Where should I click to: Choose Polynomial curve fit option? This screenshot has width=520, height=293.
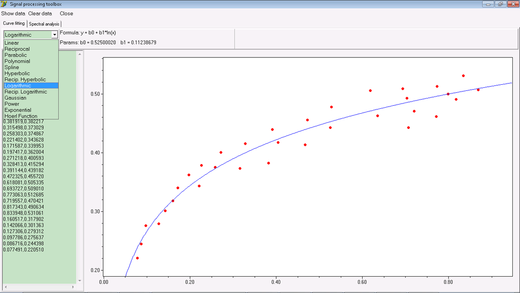point(17,61)
